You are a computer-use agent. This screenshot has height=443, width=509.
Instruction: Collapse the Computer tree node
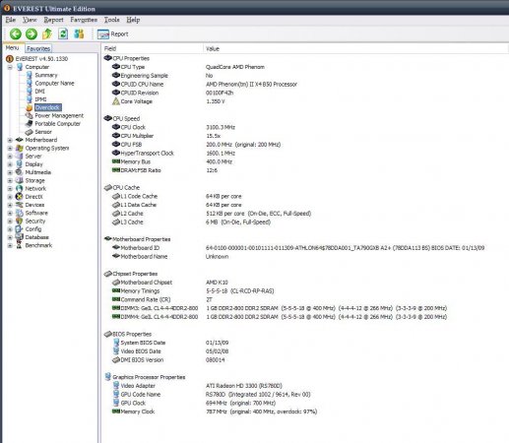coord(10,67)
